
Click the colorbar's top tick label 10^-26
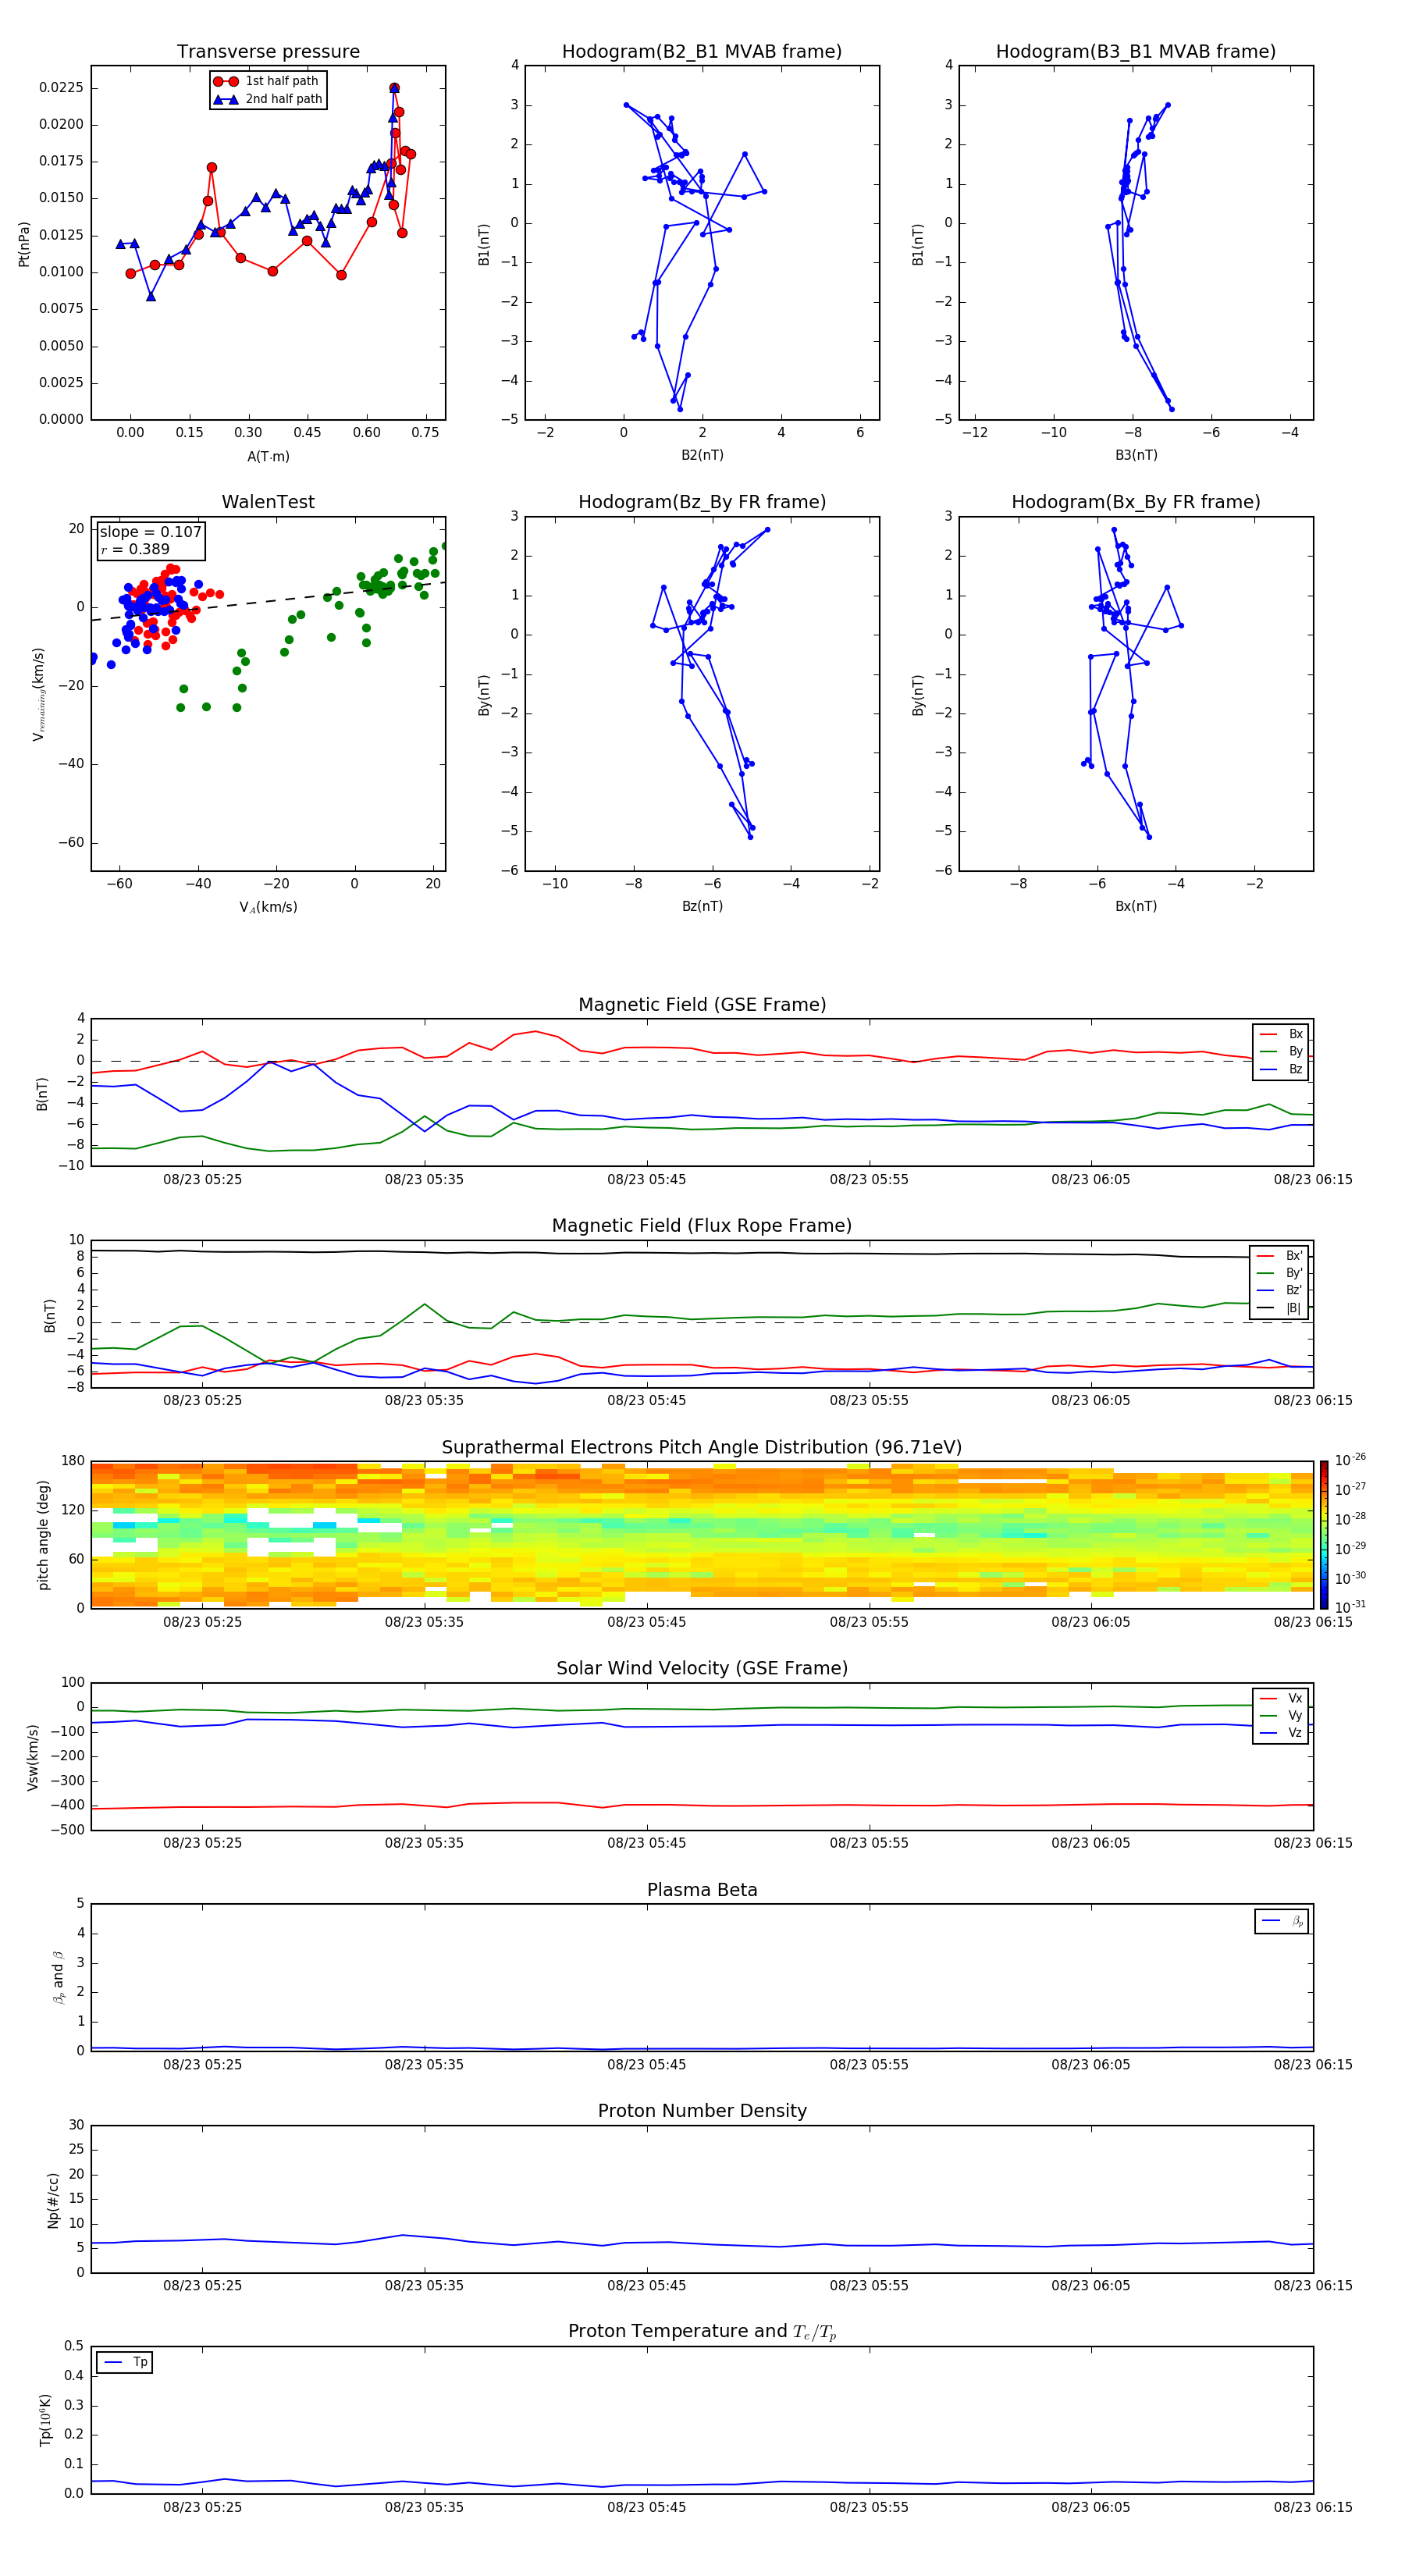[1350, 1459]
